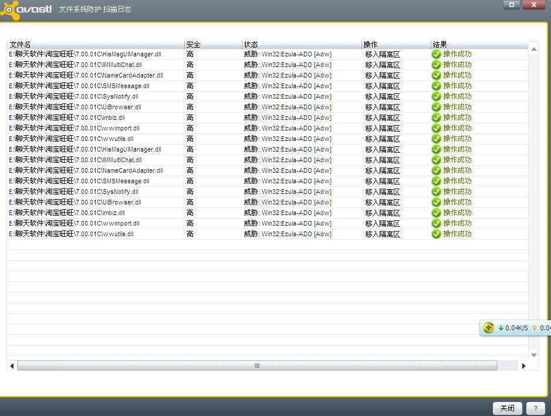The width and height of the screenshot is (551, 416).
Task: Open help with the ? button
Action: pos(536,408)
